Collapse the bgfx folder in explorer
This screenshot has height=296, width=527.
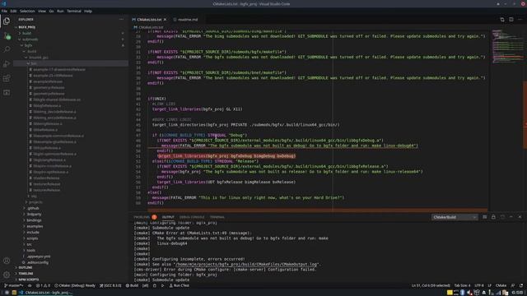tap(71, 45)
